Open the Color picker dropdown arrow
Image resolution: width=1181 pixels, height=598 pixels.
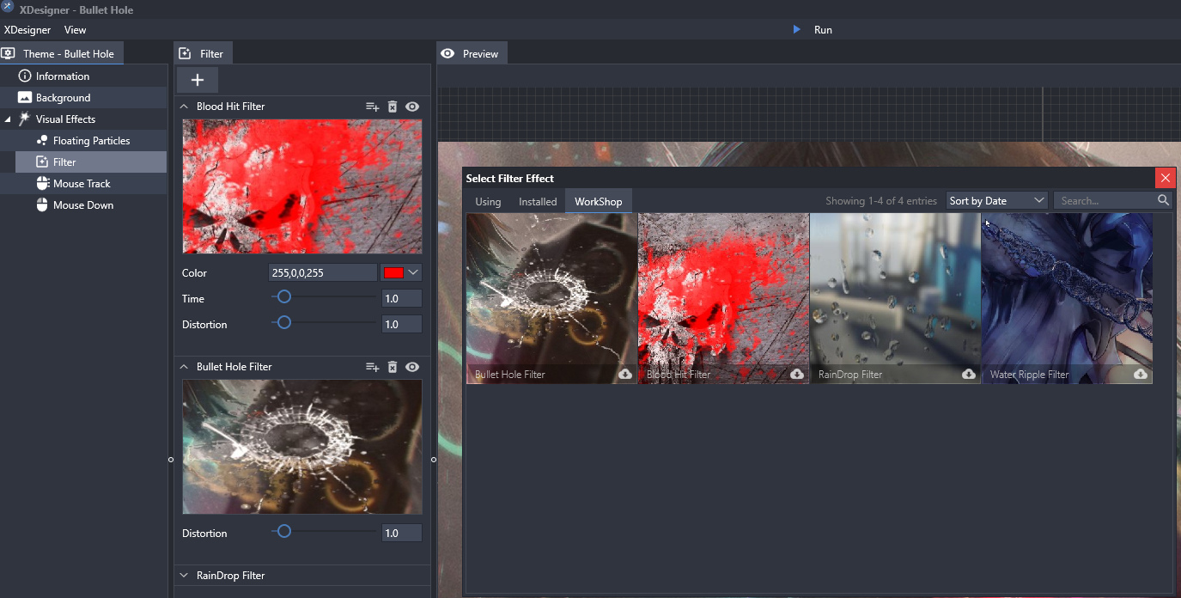pyautogui.click(x=413, y=273)
